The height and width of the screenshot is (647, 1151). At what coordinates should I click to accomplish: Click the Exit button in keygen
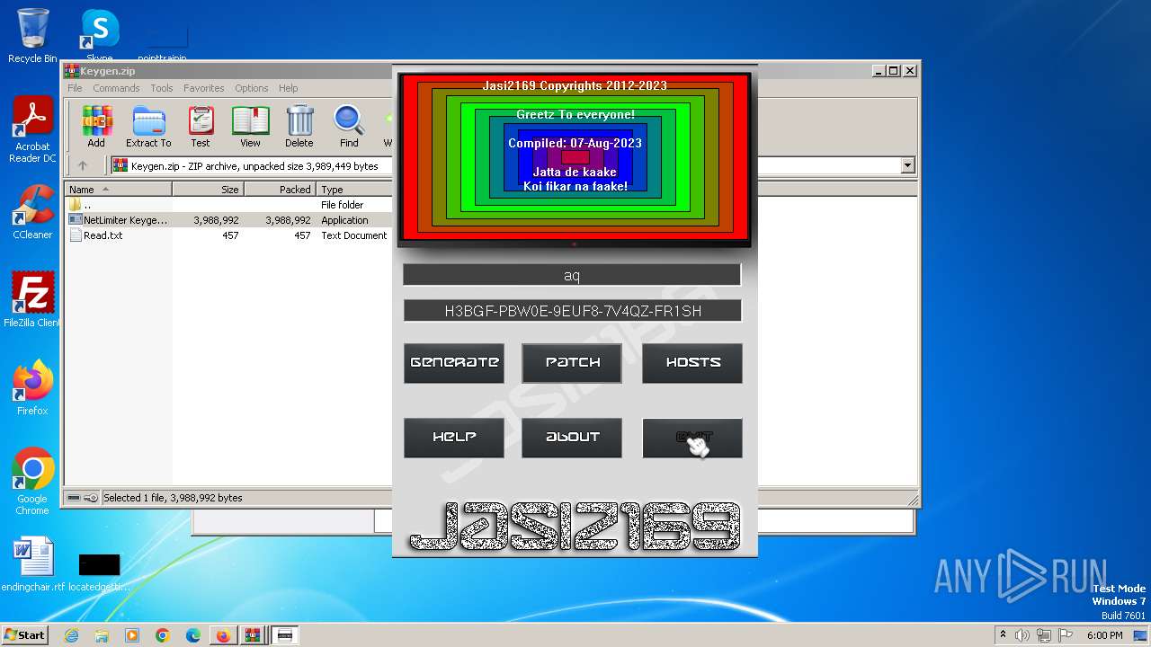(692, 438)
